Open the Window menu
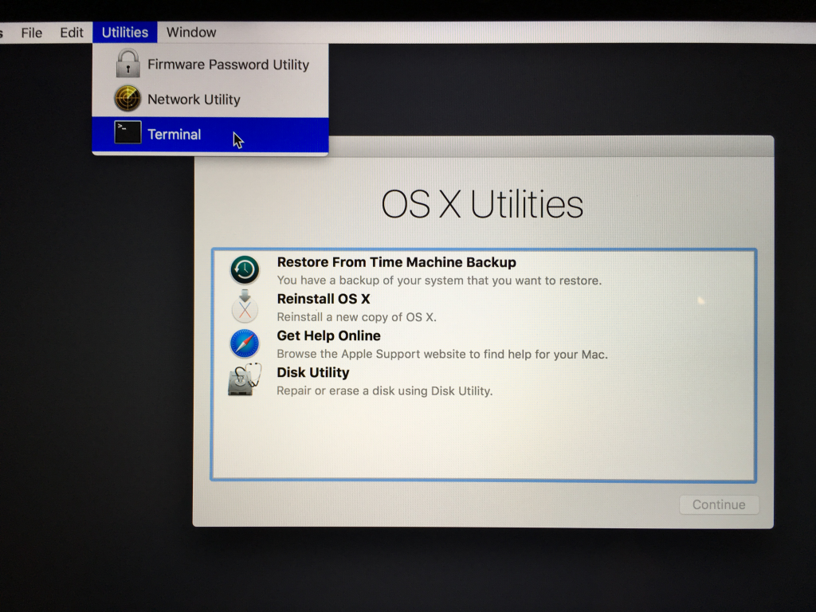The image size is (816, 612). (190, 32)
